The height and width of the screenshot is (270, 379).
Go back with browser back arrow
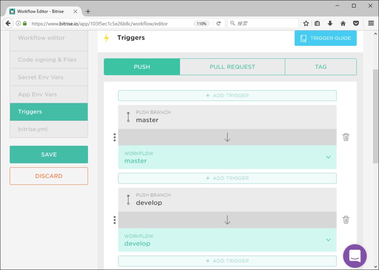coord(8,23)
